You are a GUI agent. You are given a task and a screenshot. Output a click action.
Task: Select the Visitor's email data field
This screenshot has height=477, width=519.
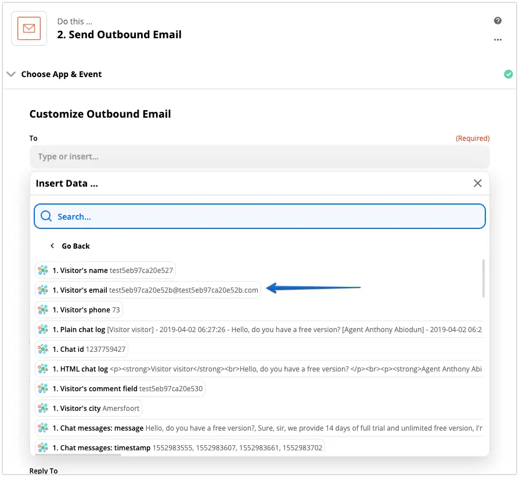coord(148,290)
